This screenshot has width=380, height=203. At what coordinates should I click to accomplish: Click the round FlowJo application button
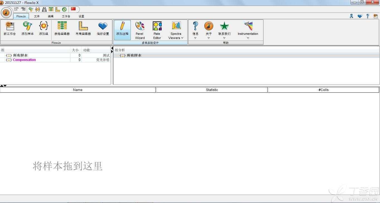6,13
